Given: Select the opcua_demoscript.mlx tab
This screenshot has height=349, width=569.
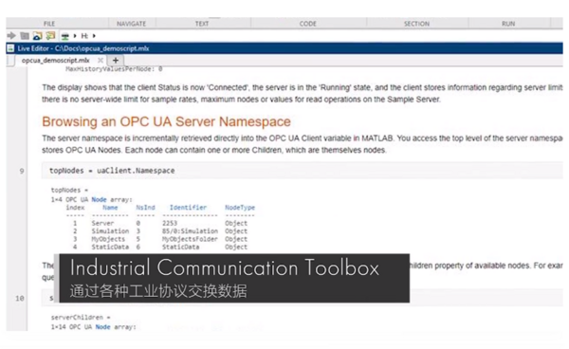Looking at the screenshot, I should point(56,61).
